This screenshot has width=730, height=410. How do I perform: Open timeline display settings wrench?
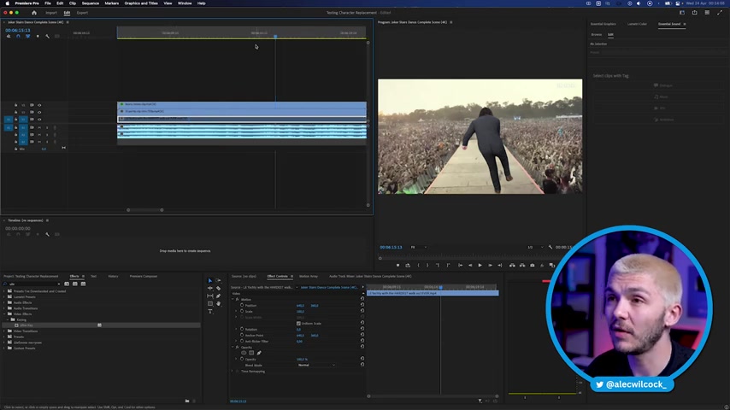tap(48, 36)
